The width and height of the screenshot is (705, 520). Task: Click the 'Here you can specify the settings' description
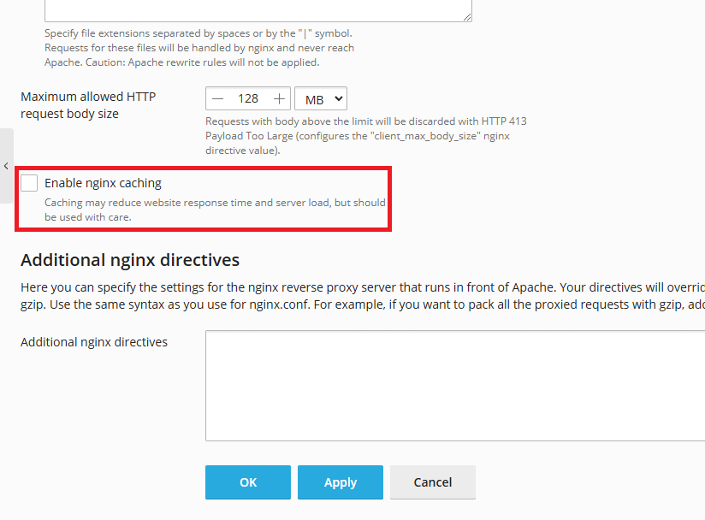tap(363, 296)
